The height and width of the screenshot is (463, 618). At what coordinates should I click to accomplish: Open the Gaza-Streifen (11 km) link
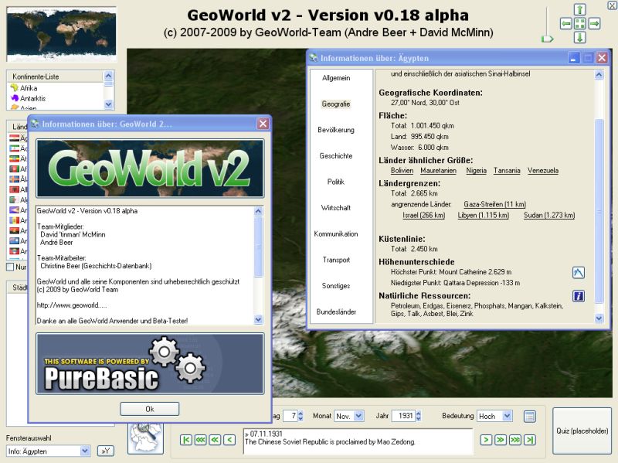tap(494, 204)
